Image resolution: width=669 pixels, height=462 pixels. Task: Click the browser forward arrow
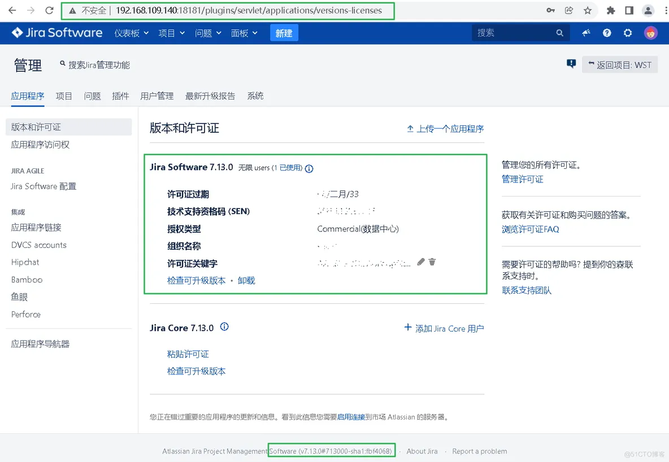31,10
